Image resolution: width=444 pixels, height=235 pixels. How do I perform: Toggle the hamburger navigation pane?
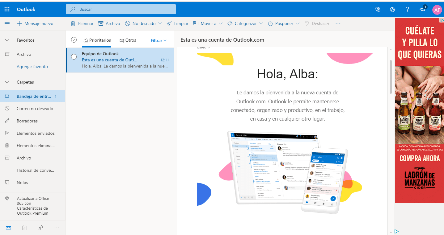click(7, 23)
